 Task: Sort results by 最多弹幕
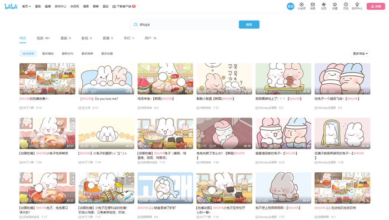87,53
